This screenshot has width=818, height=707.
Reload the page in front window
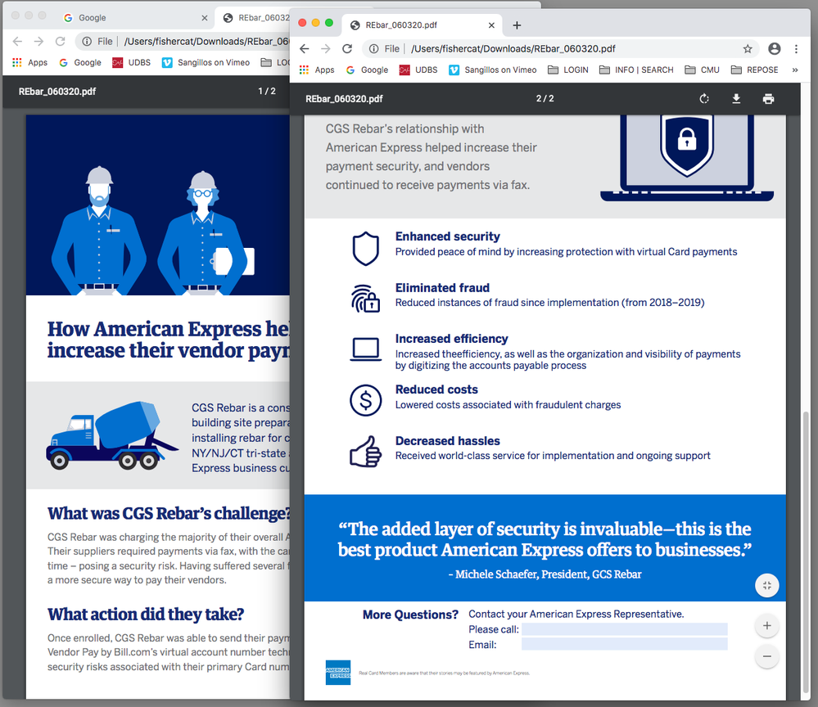coord(347,49)
